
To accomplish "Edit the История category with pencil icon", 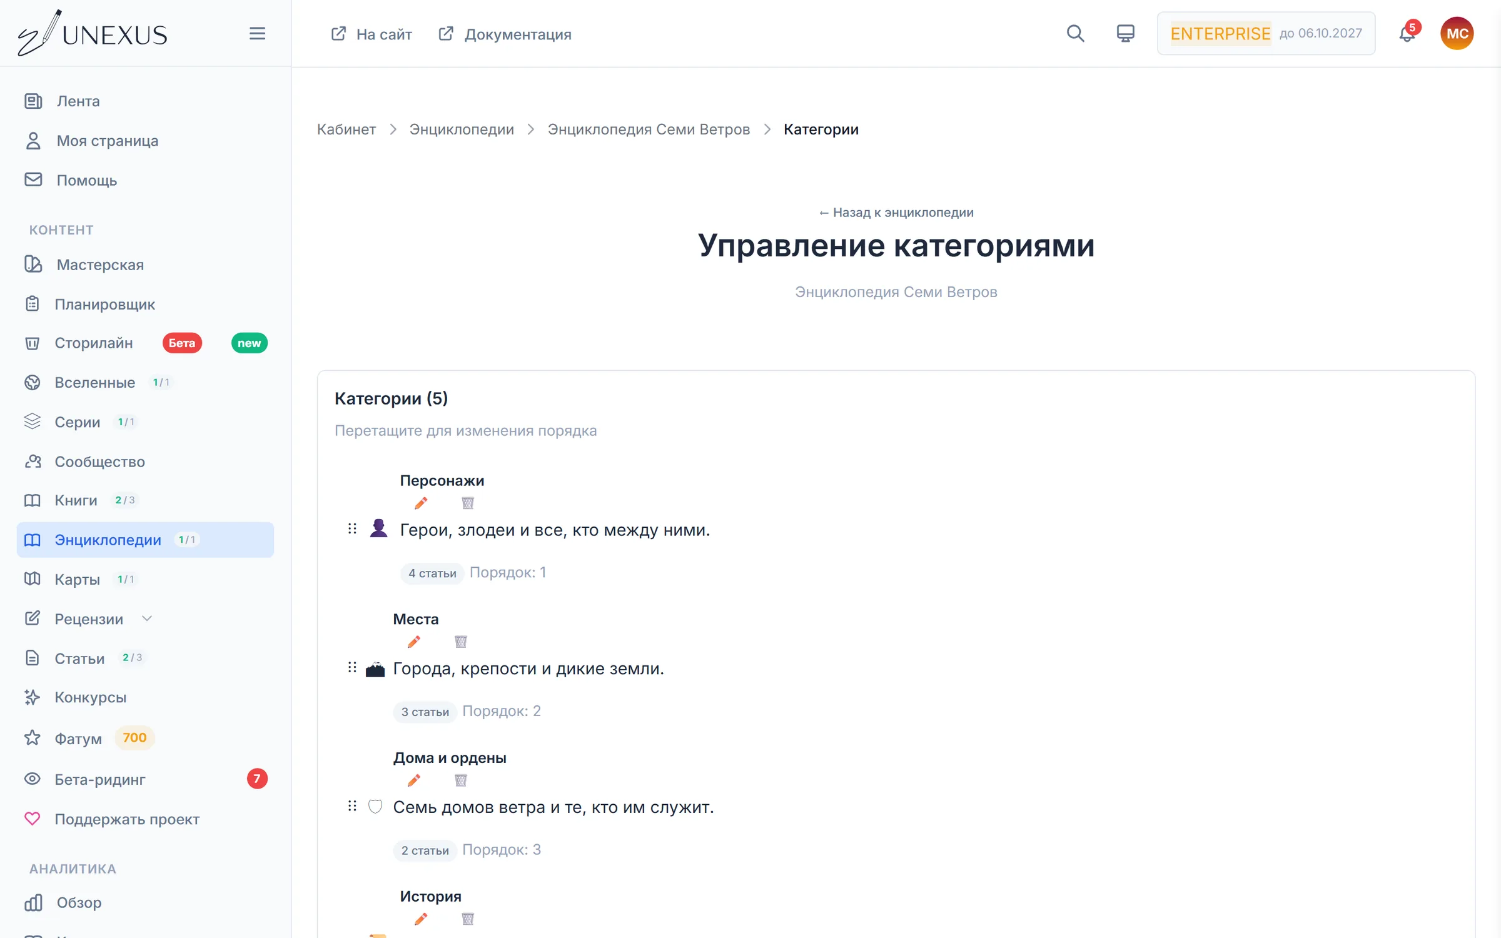I will pyautogui.click(x=421, y=919).
